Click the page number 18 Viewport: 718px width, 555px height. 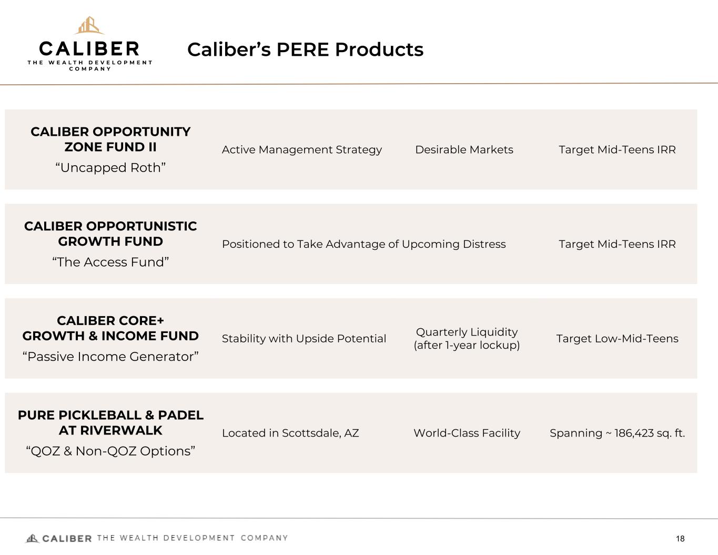click(x=680, y=539)
